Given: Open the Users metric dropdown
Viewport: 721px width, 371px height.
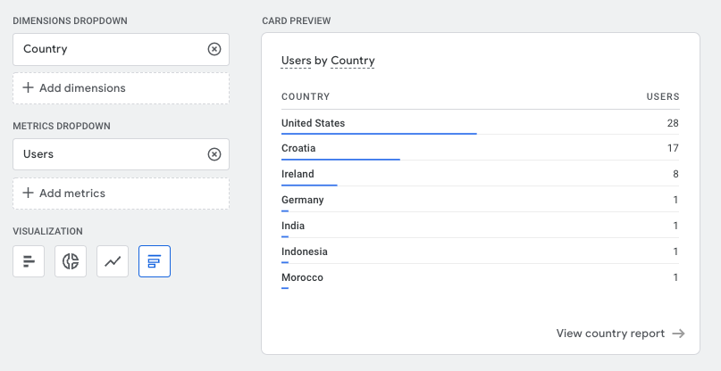Looking at the screenshot, I should point(121,154).
